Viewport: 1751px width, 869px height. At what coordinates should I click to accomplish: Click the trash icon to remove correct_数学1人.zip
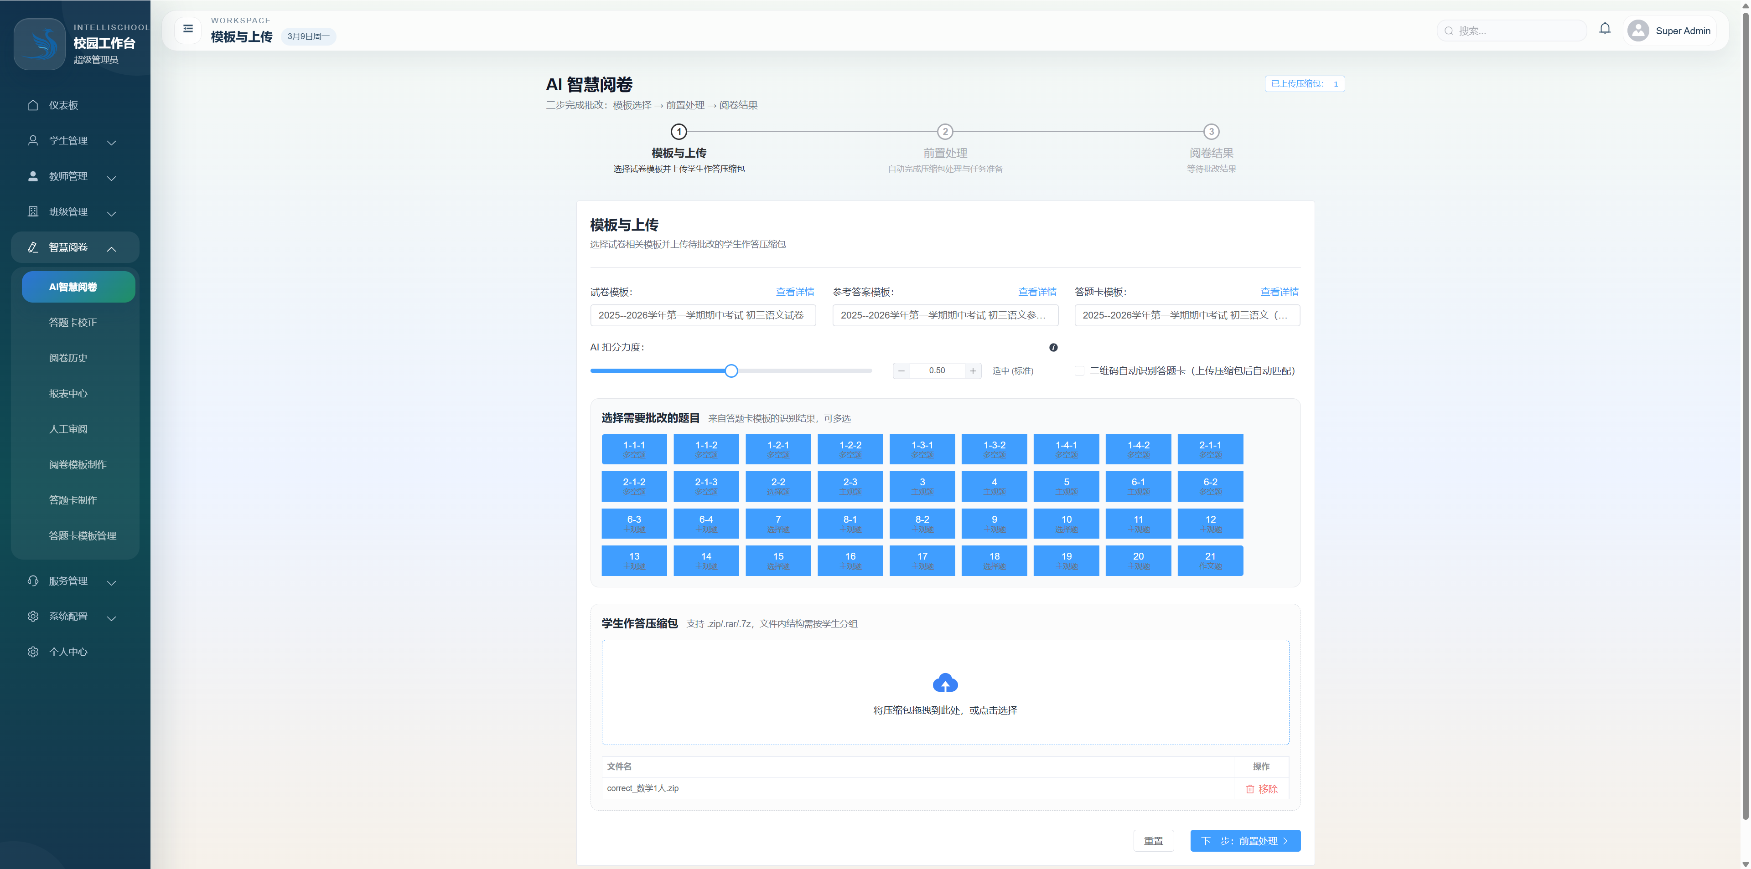click(1249, 789)
